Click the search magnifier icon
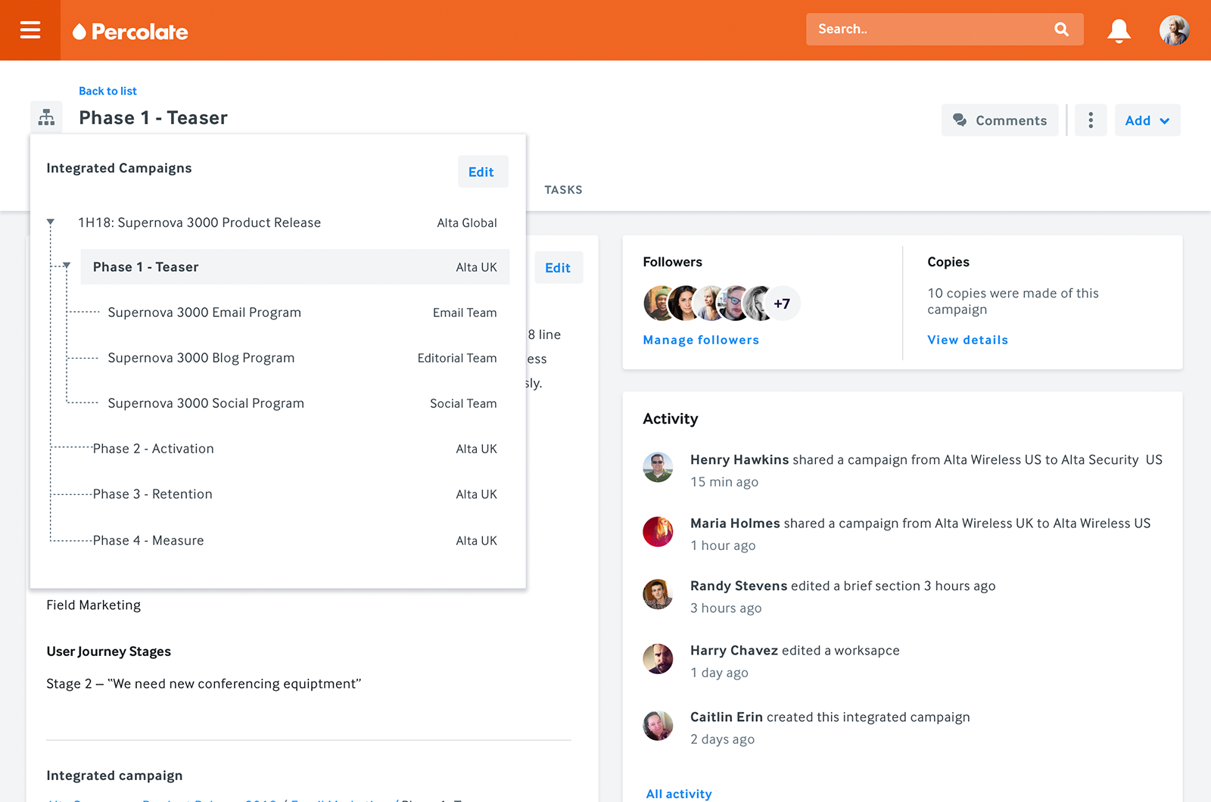Viewport: 1211px width, 802px height. click(x=1062, y=30)
